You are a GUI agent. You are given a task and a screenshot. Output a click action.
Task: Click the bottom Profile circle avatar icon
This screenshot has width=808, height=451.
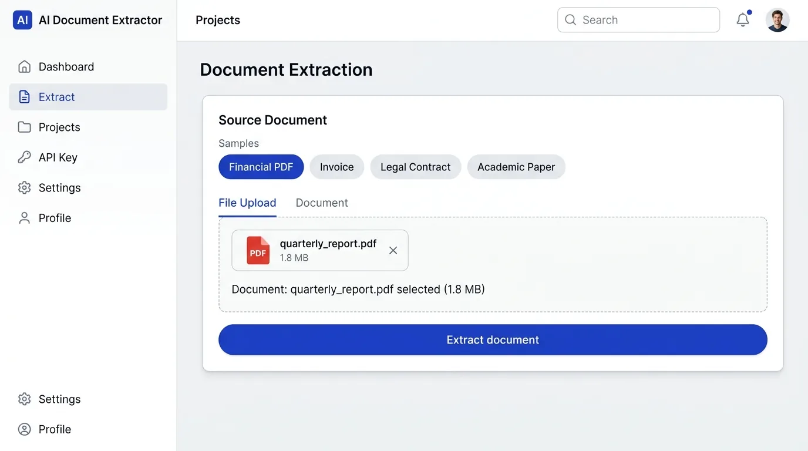[24, 429]
